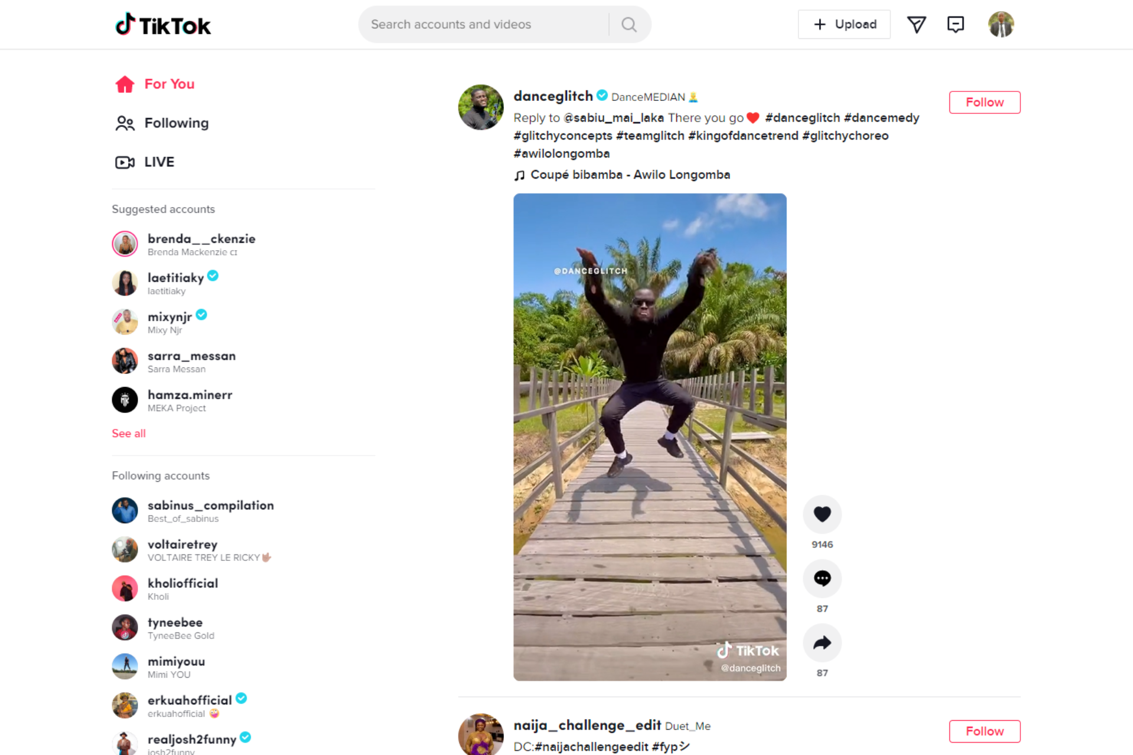The width and height of the screenshot is (1133, 755).
Task: Follow the danceglitch account
Action: [x=984, y=102]
